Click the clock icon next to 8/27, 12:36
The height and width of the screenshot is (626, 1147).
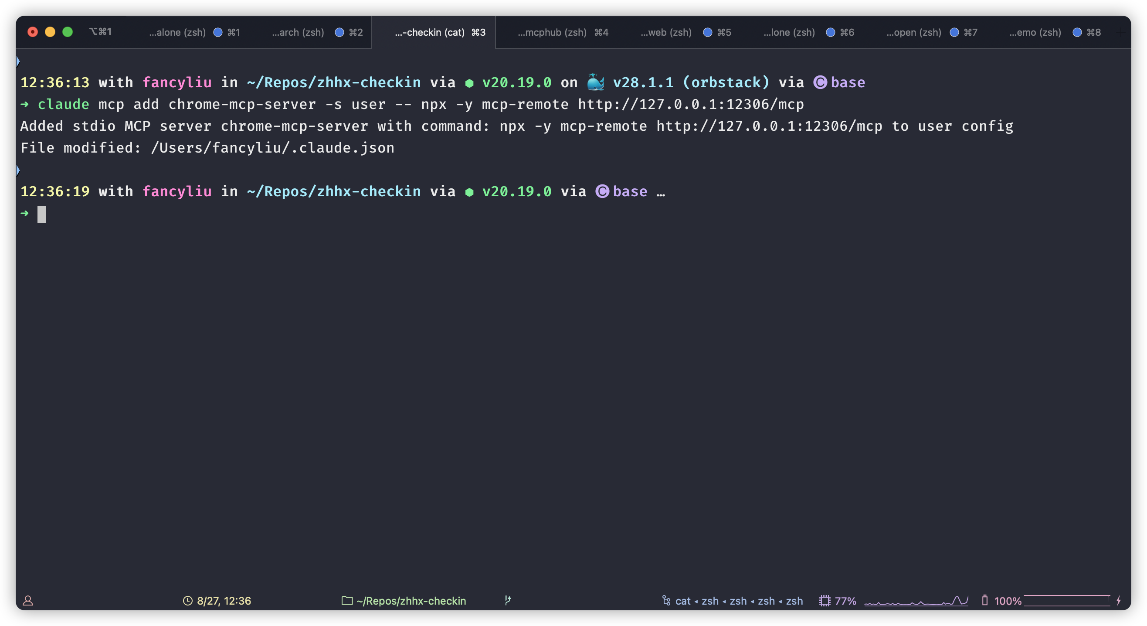point(188,600)
